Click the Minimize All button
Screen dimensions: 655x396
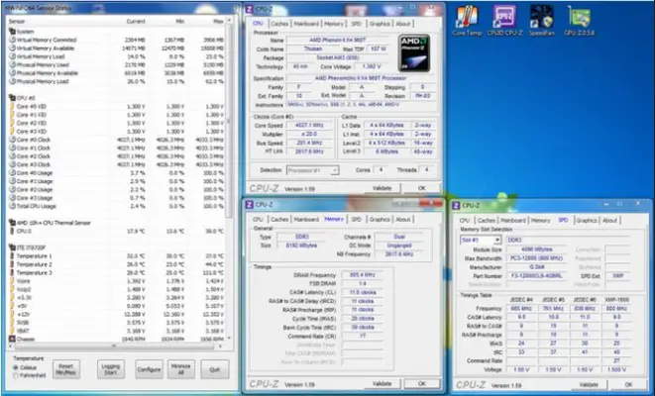coord(181,369)
